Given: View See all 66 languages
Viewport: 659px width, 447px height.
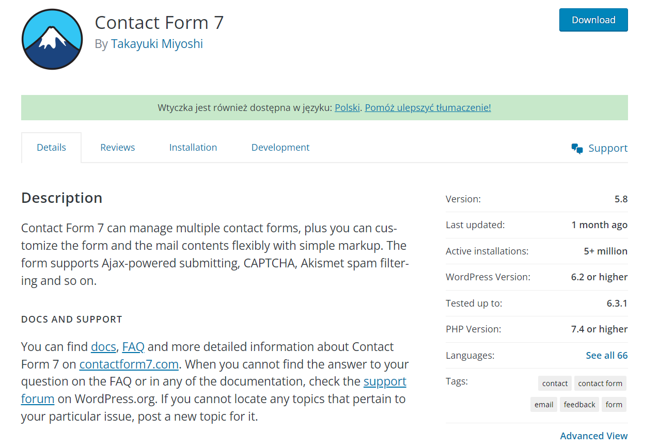Looking at the screenshot, I should 607,355.
